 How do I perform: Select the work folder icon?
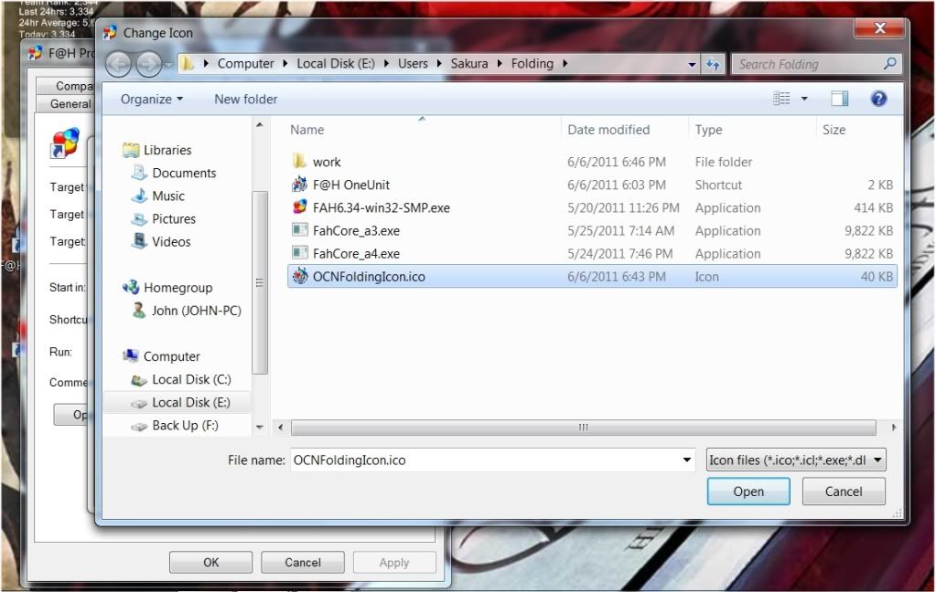(300, 161)
